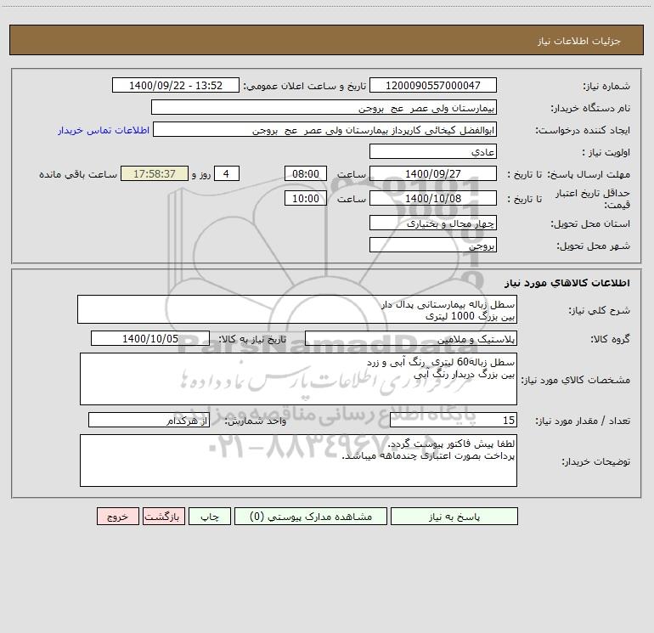This screenshot has height=633, width=654.
Task: Click label 'ایجاد کننده درخواست:'
Action: coord(583,130)
